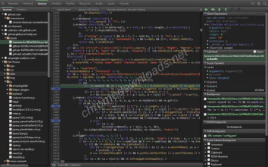Refresh watch expressions icon
The height and width of the screenshot is (167, 268).
pyautogui.click(x=262, y=14)
